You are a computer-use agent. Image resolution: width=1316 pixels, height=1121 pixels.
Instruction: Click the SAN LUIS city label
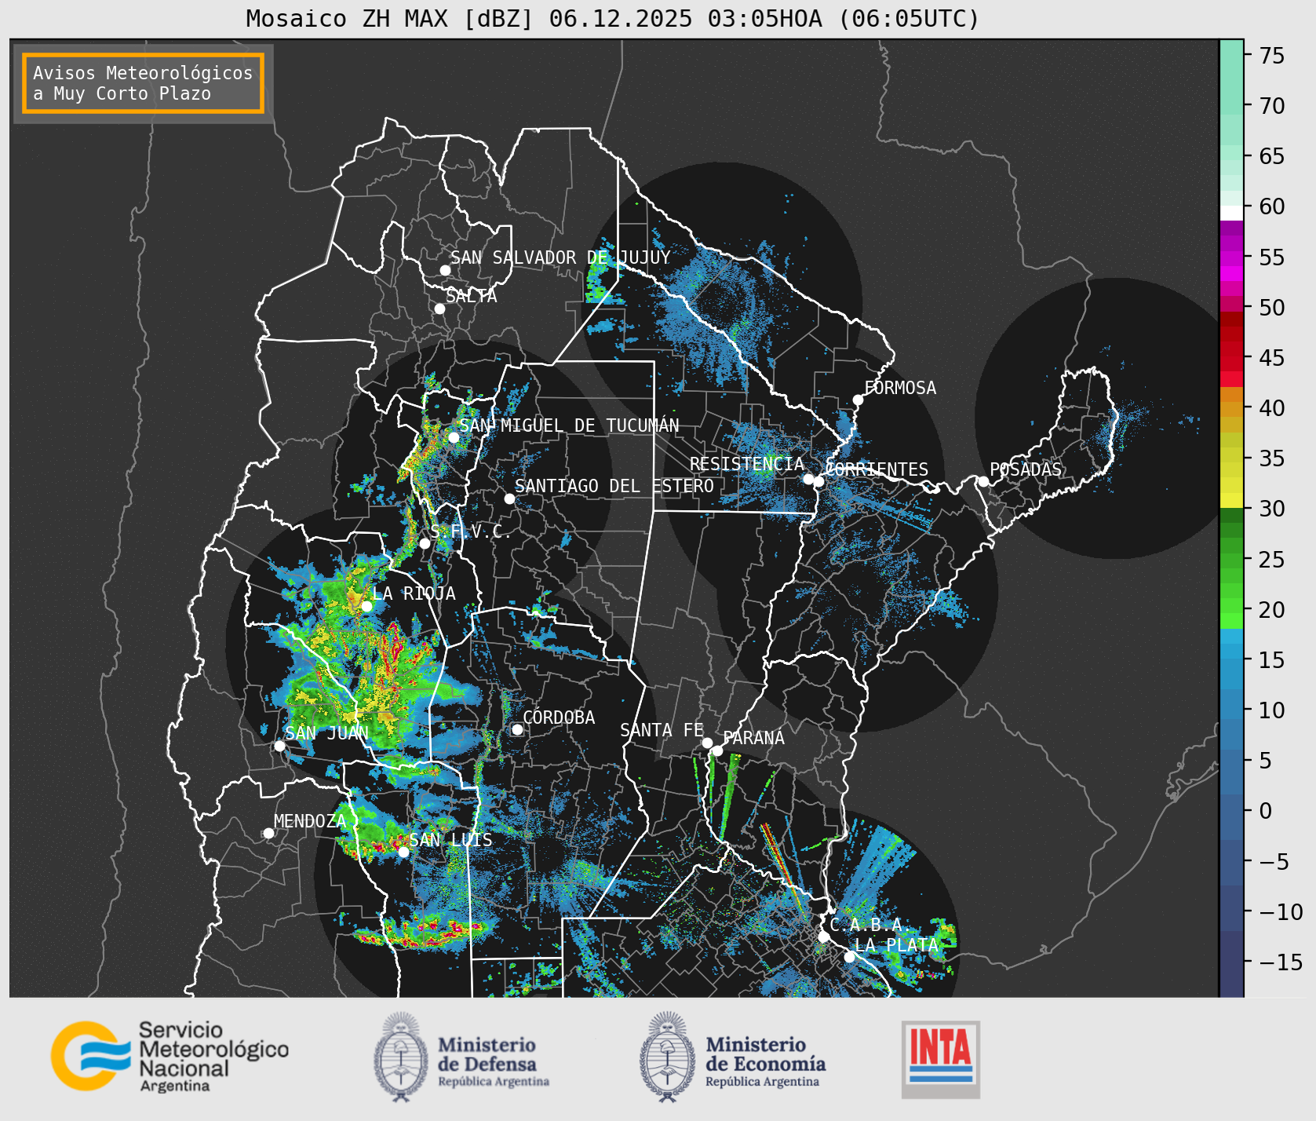point(451,840)
